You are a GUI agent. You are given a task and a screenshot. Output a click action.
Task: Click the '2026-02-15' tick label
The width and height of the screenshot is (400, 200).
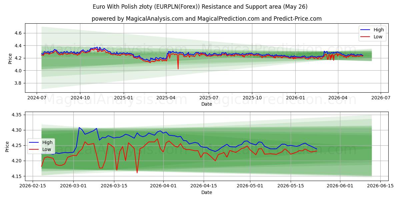(33, 186)
